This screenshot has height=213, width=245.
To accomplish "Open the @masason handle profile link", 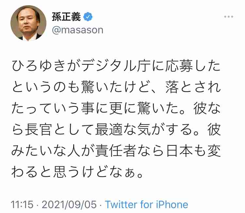I will click(x=77, y=30).
